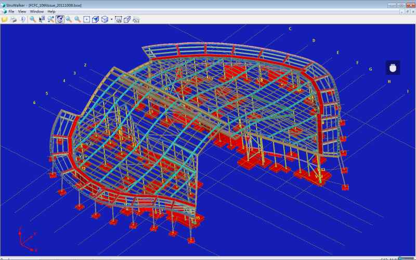This screenshot has height=260, width=416.
Task: Toggle the highlighted rotate view tool
Action: 60,19
